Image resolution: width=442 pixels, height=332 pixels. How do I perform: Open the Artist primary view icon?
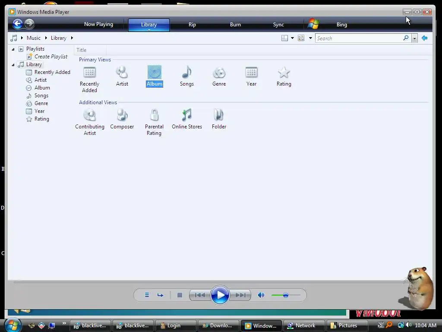[122, 72]
